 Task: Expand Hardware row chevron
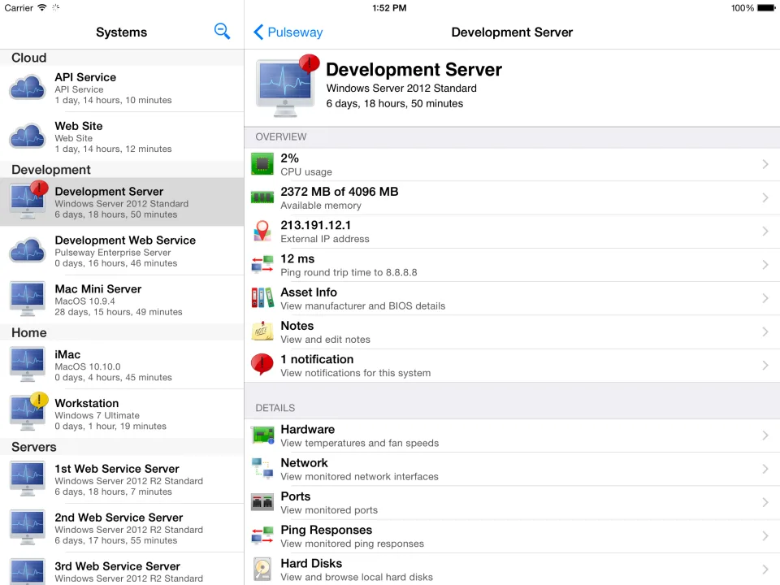(765, 435)
